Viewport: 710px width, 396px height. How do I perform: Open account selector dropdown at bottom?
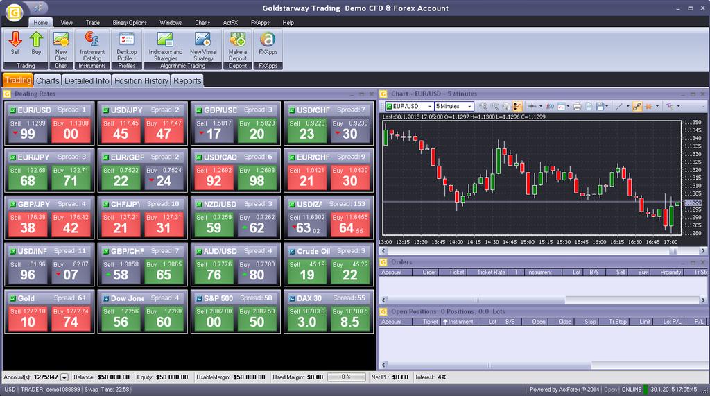pyautogui.click(x=64, y=377)
